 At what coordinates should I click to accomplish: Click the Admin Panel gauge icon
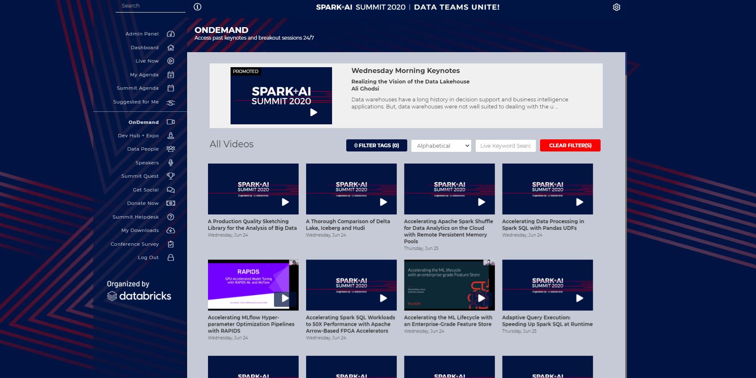coord(170,34)
